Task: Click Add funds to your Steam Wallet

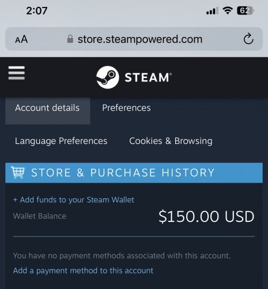Action: (x=73, y=200)
